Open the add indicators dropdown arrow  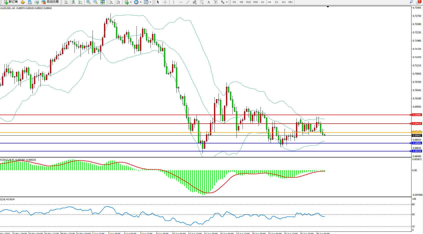coord(131,2)
